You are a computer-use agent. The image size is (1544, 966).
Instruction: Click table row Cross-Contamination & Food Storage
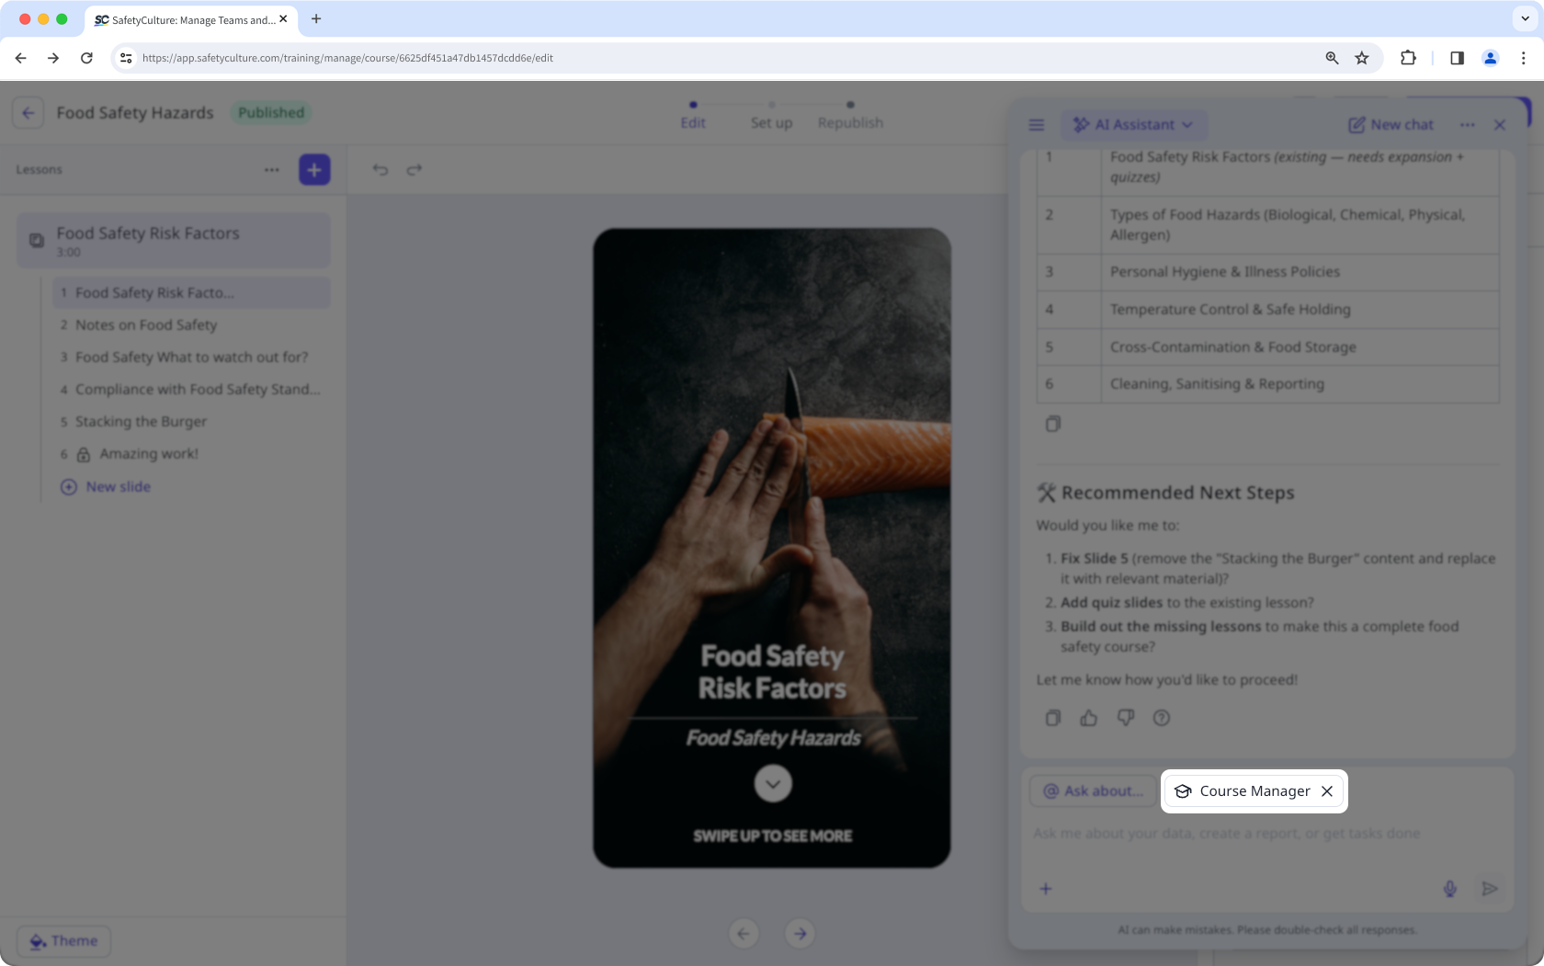pyautogui.click(x=1268, y=347)
